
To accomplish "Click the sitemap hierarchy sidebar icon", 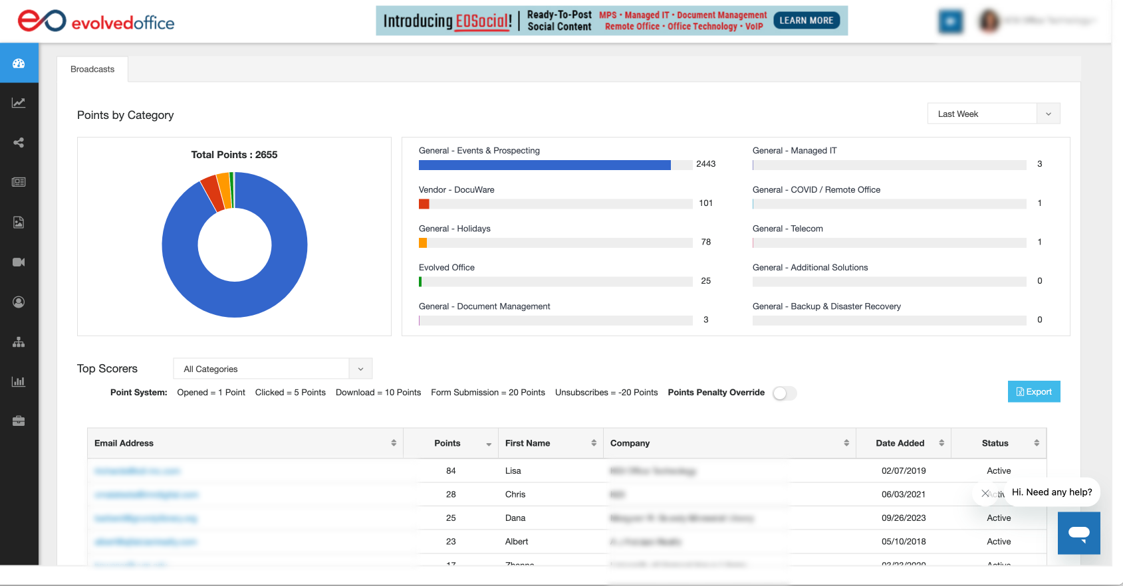I will coord(19,342).
